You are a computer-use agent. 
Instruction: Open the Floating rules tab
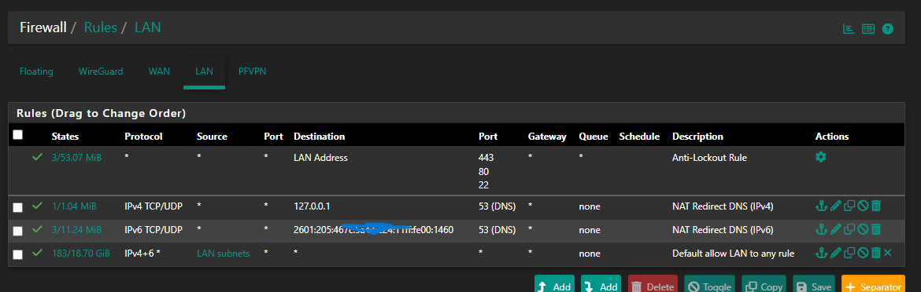tap(36, 71)
